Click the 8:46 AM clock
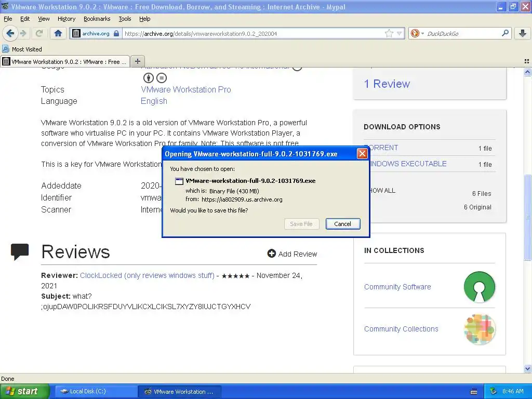Viewport: 532px width, 399px height. click(x=513, y=391)
